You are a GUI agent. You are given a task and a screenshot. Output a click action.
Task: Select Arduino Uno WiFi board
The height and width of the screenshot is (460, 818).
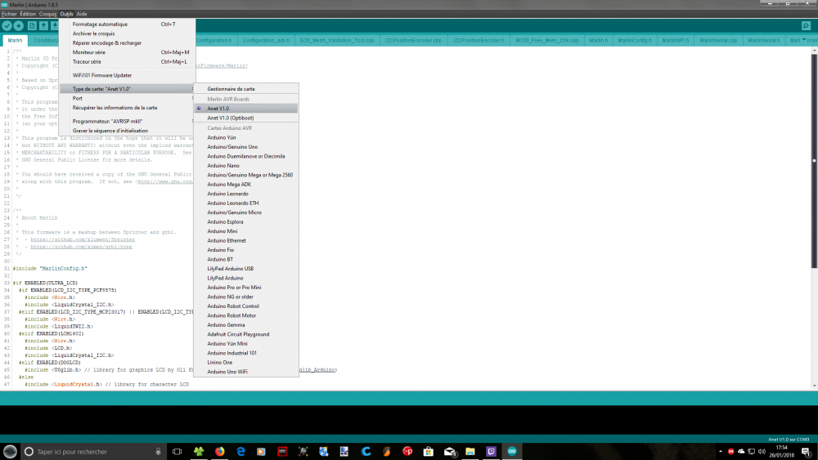tap(245, 372)
